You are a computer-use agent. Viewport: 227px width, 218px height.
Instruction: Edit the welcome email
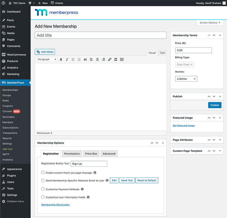114,180
